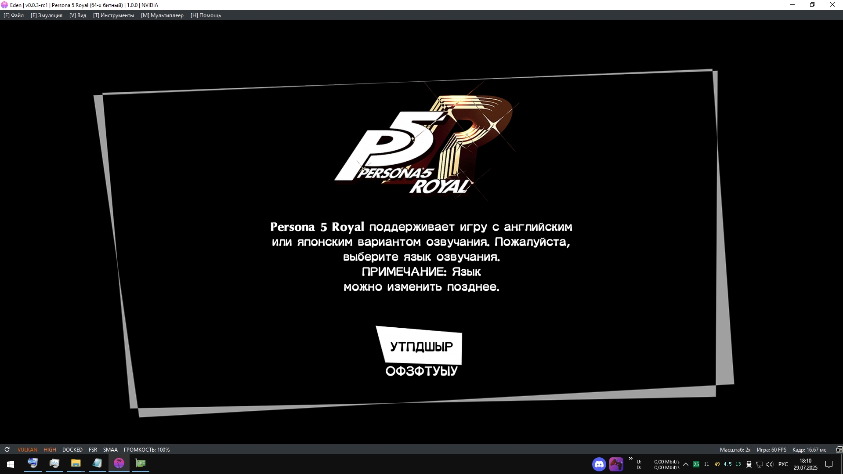
Task: Restore down the Eden window
Action: click(x=812, y=5)
